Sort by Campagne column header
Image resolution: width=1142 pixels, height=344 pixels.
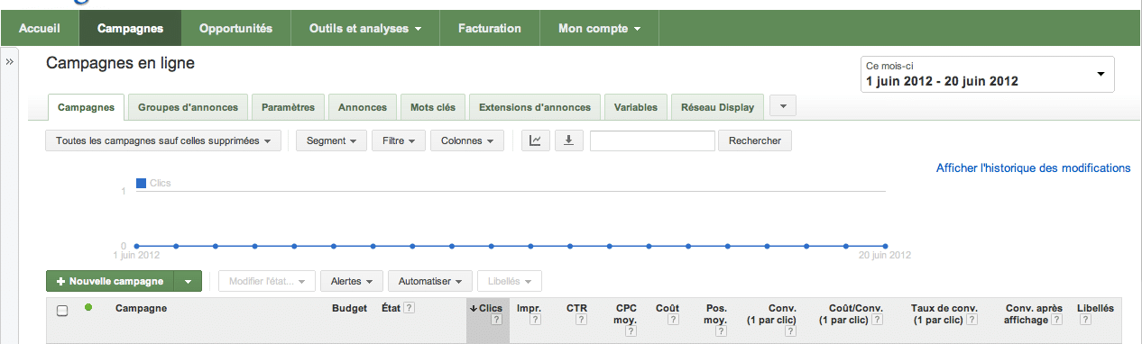pyautogui.click(x=142, y=308)
